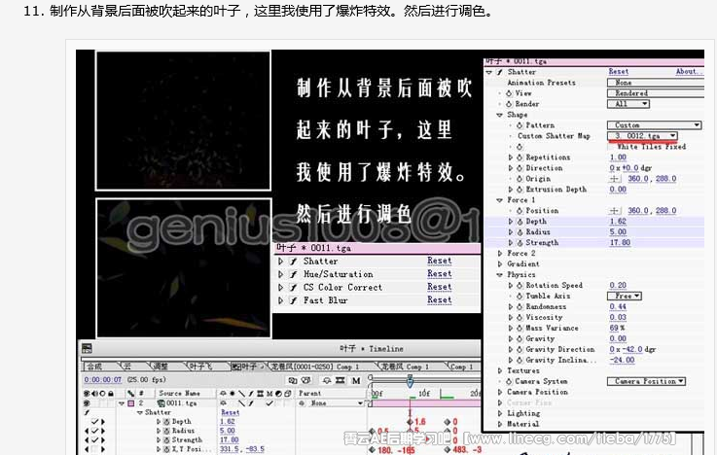Toggle video visibility eye for layer 0011.tga
The width and height of the screenshot is (717, 455).
pyautogui.click(x=87, y=403)
